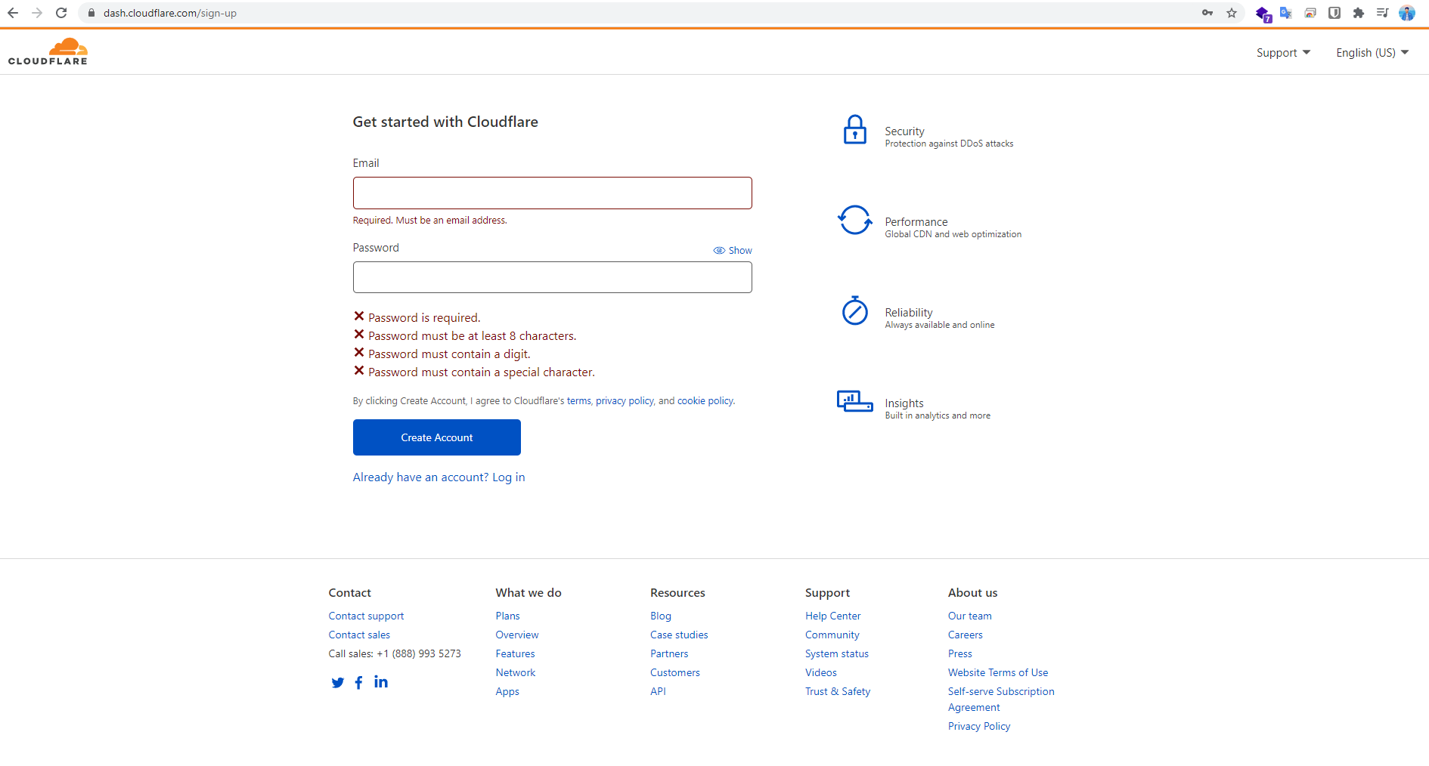This screenshot has width=1429, height=766.
Task: Open the footer Privacy Policy link
Action: 979,727
